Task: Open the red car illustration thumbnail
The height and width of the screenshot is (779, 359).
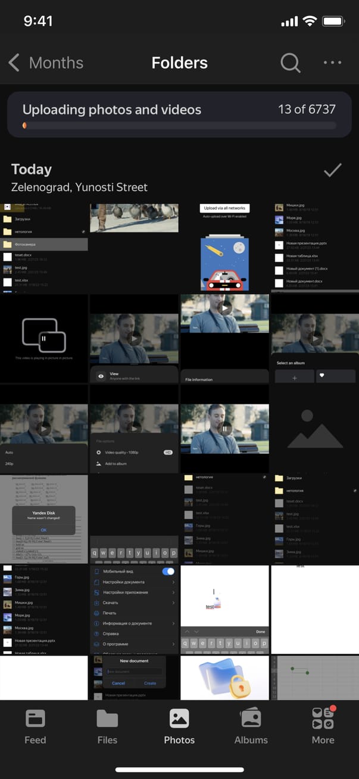Action: pyautogui.click(x=224, y=248)
